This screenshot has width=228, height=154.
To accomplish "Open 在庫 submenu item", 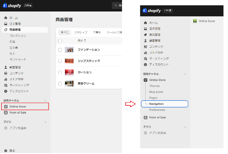I will pyautogui.click(x=12, y=42).
